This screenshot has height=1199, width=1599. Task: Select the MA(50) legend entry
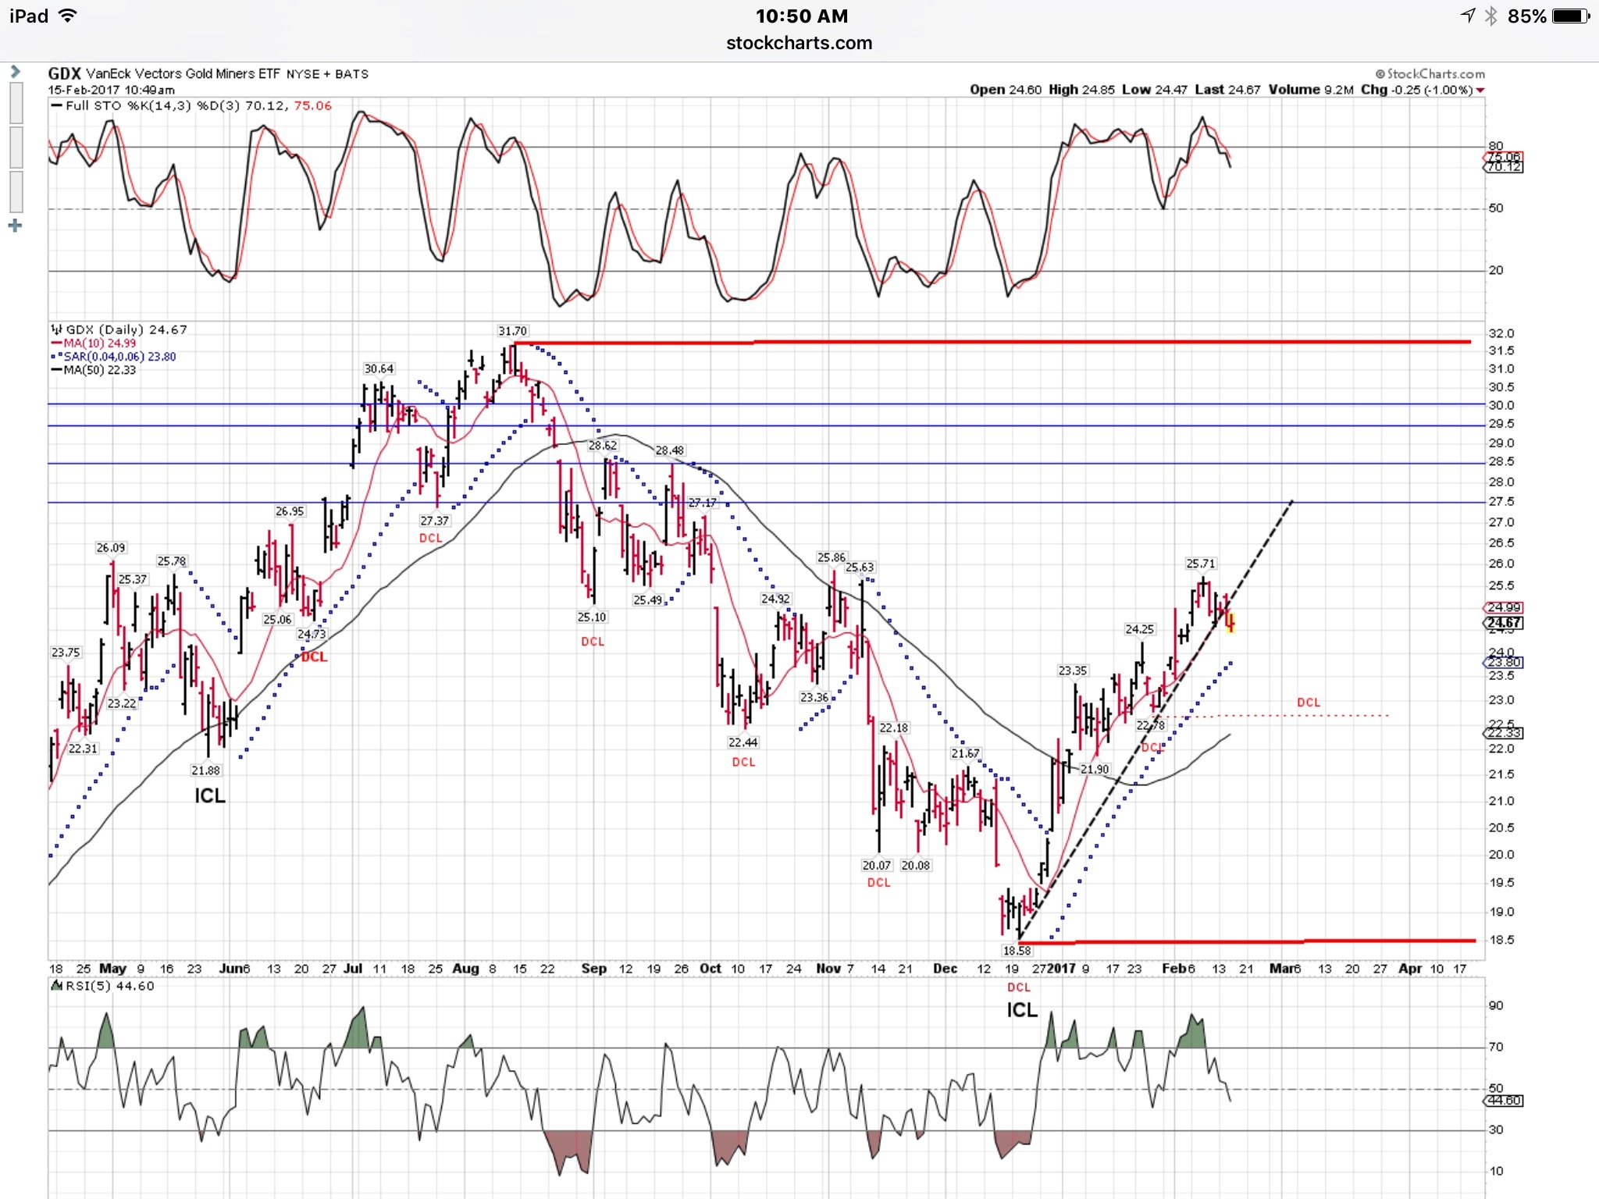[x=94, y=370]
